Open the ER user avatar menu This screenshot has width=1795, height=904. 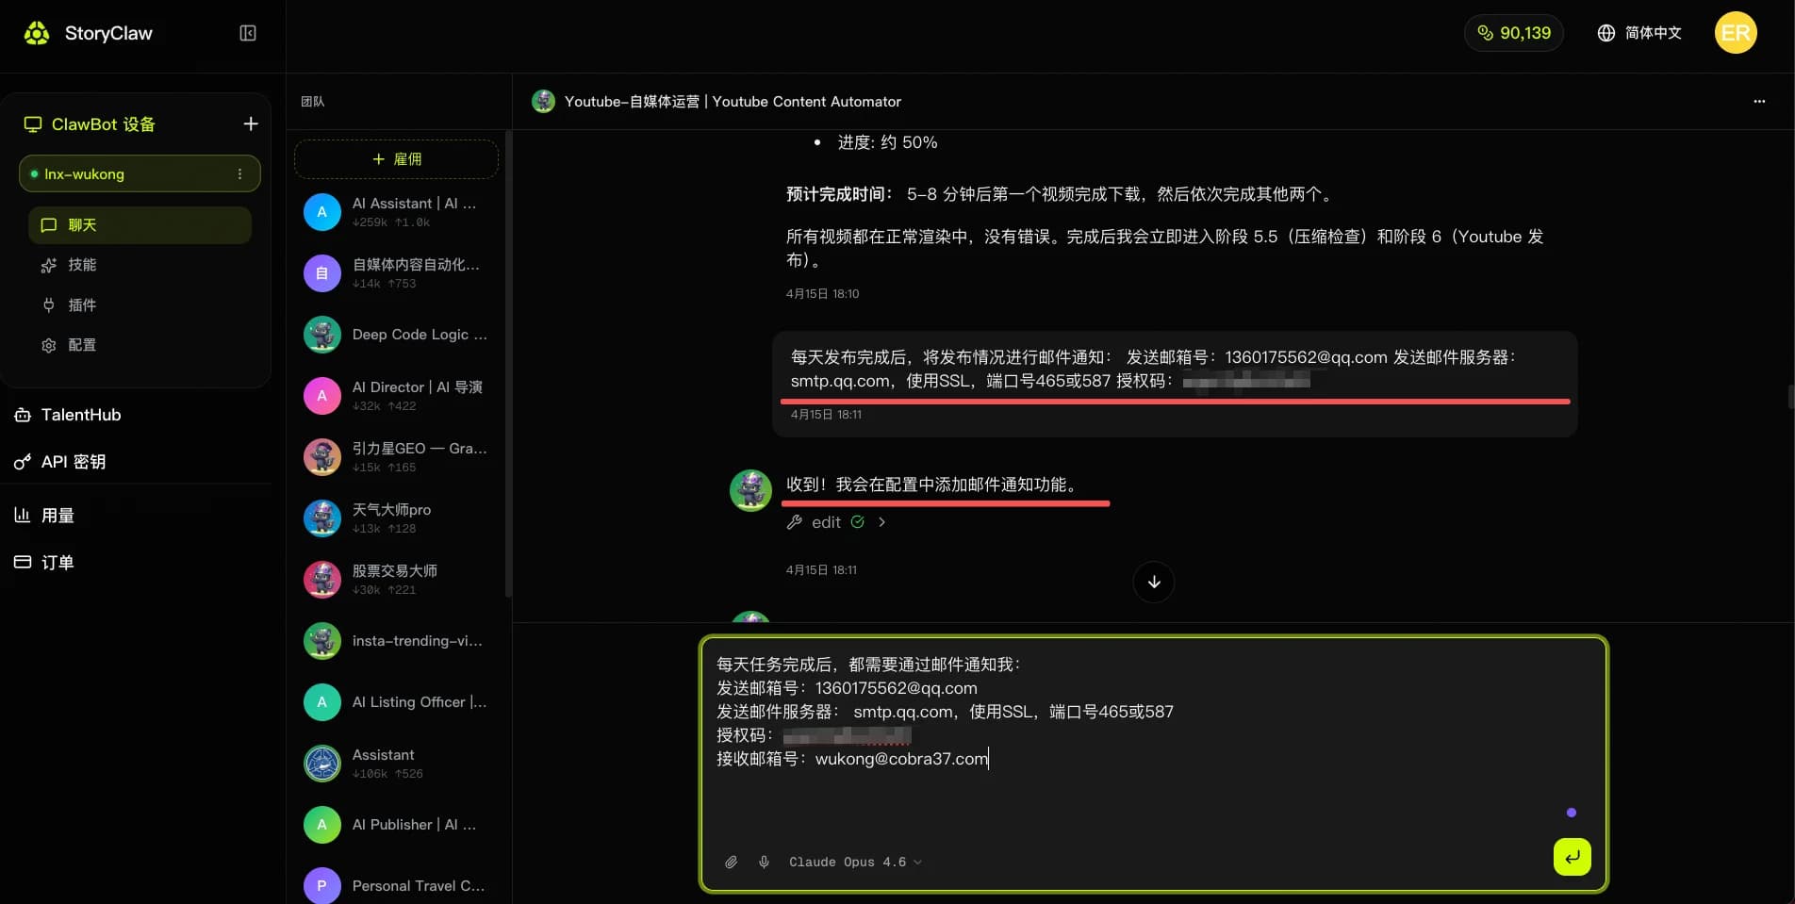click(x=1736, y=33)
